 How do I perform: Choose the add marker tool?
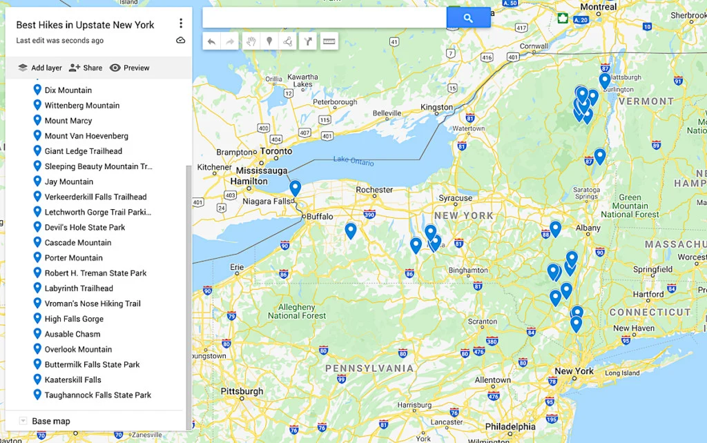pyautogui.click(x=269, y=41)
